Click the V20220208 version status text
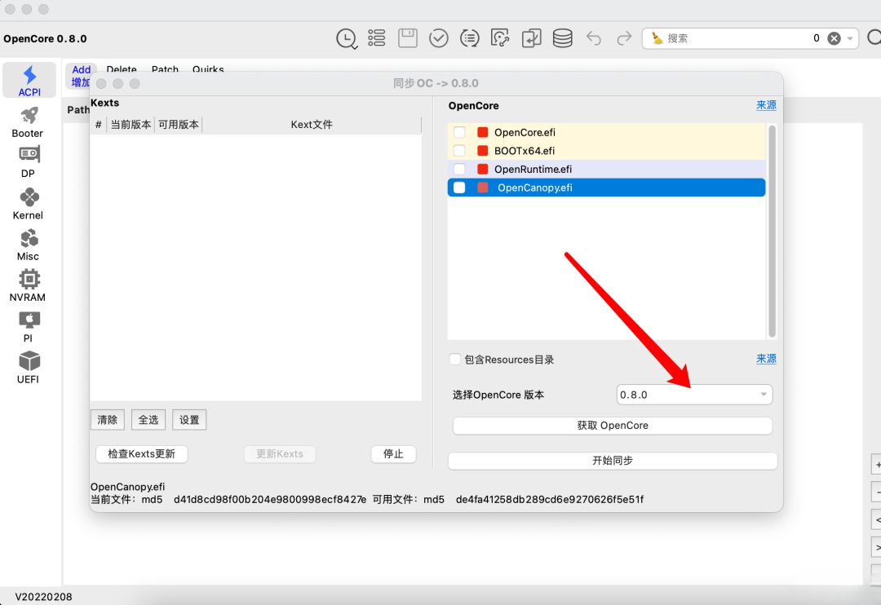The height and width of the screenshot is (605, 881). coord(43,597)
